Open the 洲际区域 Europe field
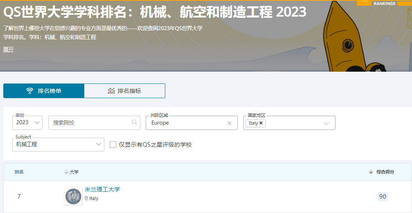The image size is (412, 213). coord(191,123)
